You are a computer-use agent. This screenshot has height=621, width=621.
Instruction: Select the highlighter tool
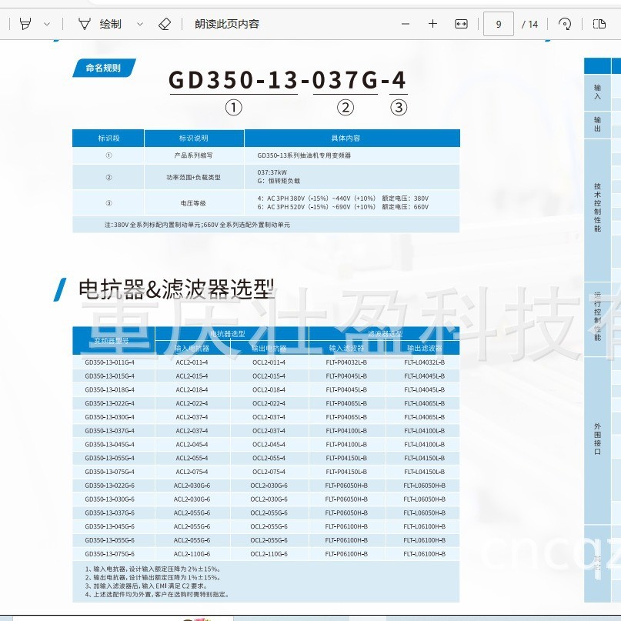tap(25, 24)
